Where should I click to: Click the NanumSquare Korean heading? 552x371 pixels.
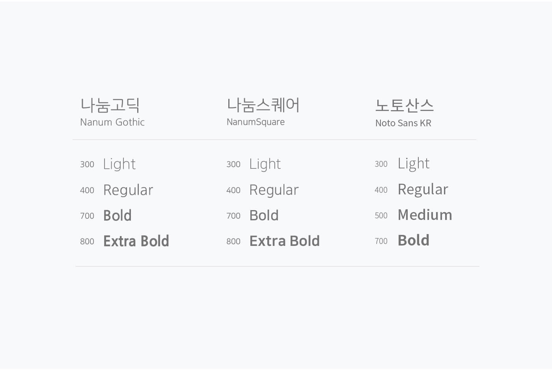tap(263, 105)
